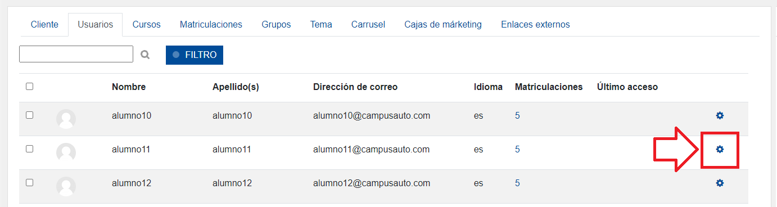Click the magnifying glass search icon
This screenshot has width=777, height=207.
[x=145, y=55]
